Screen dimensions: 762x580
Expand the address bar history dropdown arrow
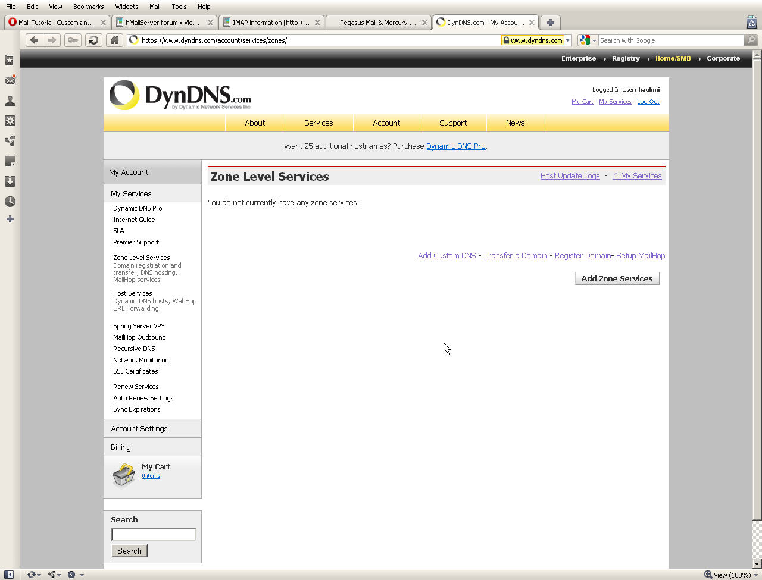point(567,40)
